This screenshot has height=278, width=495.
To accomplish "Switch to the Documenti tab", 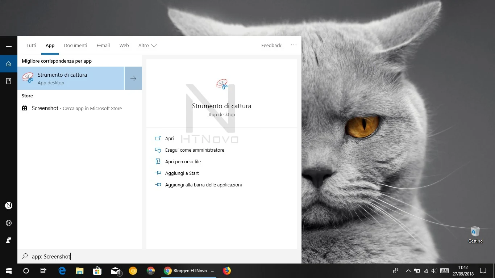I will point(75,45).
